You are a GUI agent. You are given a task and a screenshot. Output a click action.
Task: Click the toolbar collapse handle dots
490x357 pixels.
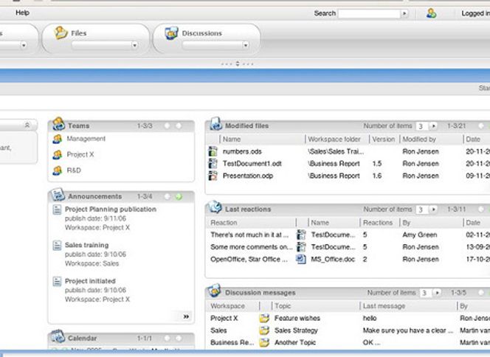coord(238,63)
